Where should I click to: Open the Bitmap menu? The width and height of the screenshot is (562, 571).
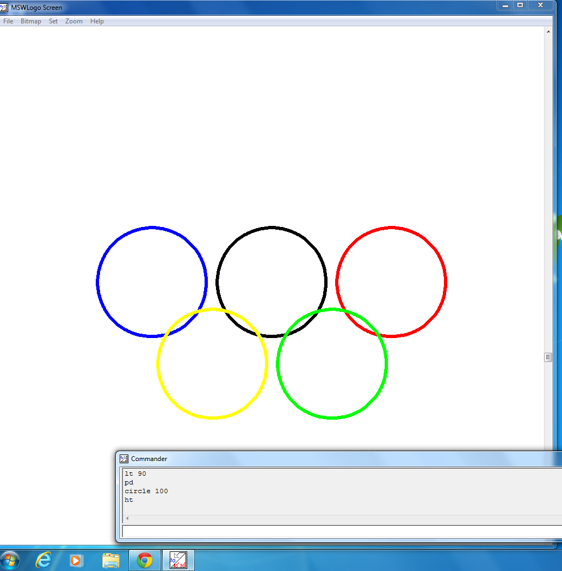point(30,21)
